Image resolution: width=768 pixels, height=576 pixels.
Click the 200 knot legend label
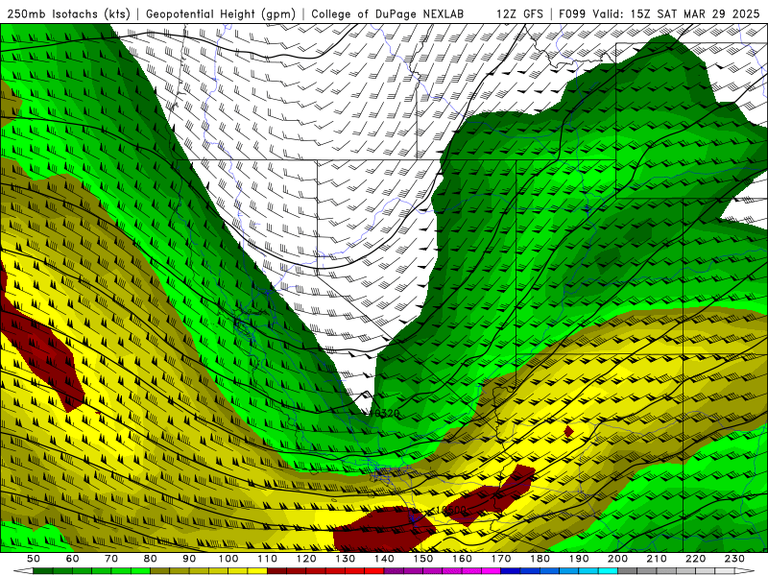point(617,559)
